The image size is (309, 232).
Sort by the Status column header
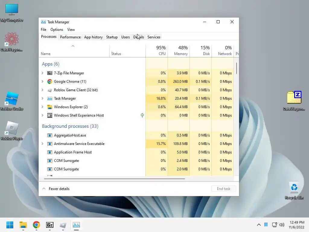128,51
